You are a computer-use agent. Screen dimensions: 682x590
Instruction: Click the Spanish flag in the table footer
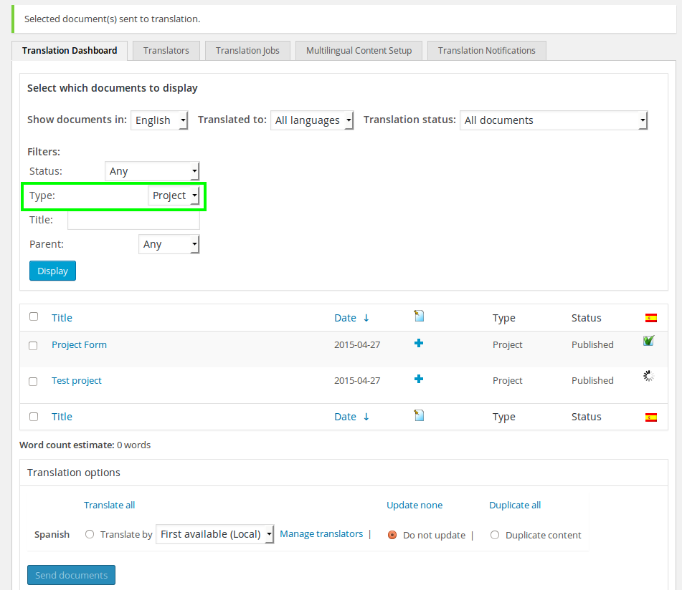pos(651,417)
